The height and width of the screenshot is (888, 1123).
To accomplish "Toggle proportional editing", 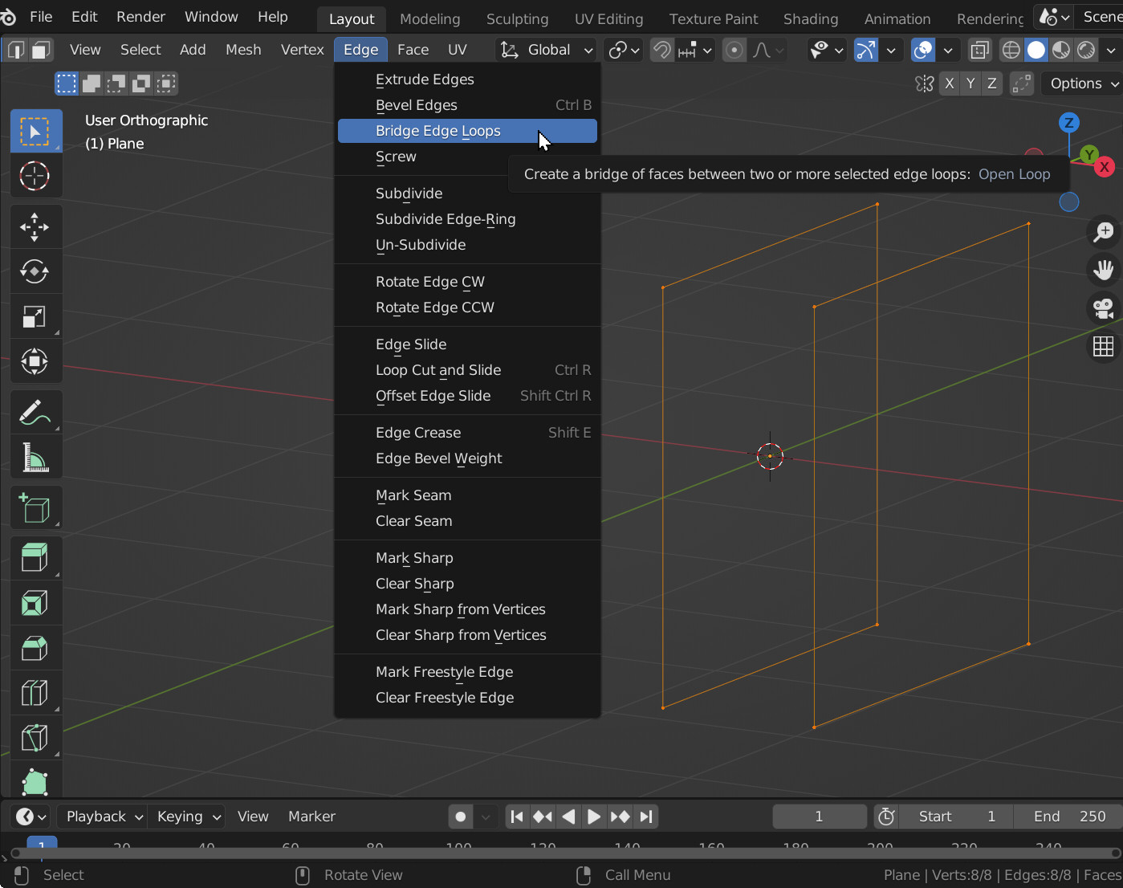I will point(734,50).
